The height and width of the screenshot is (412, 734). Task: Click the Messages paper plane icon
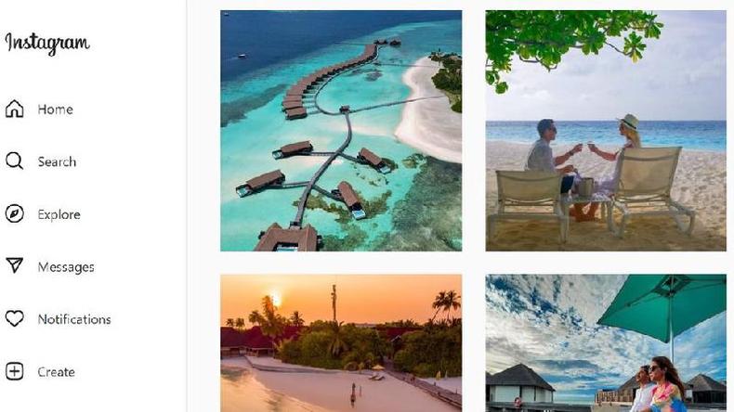click(x=15, y=265)
